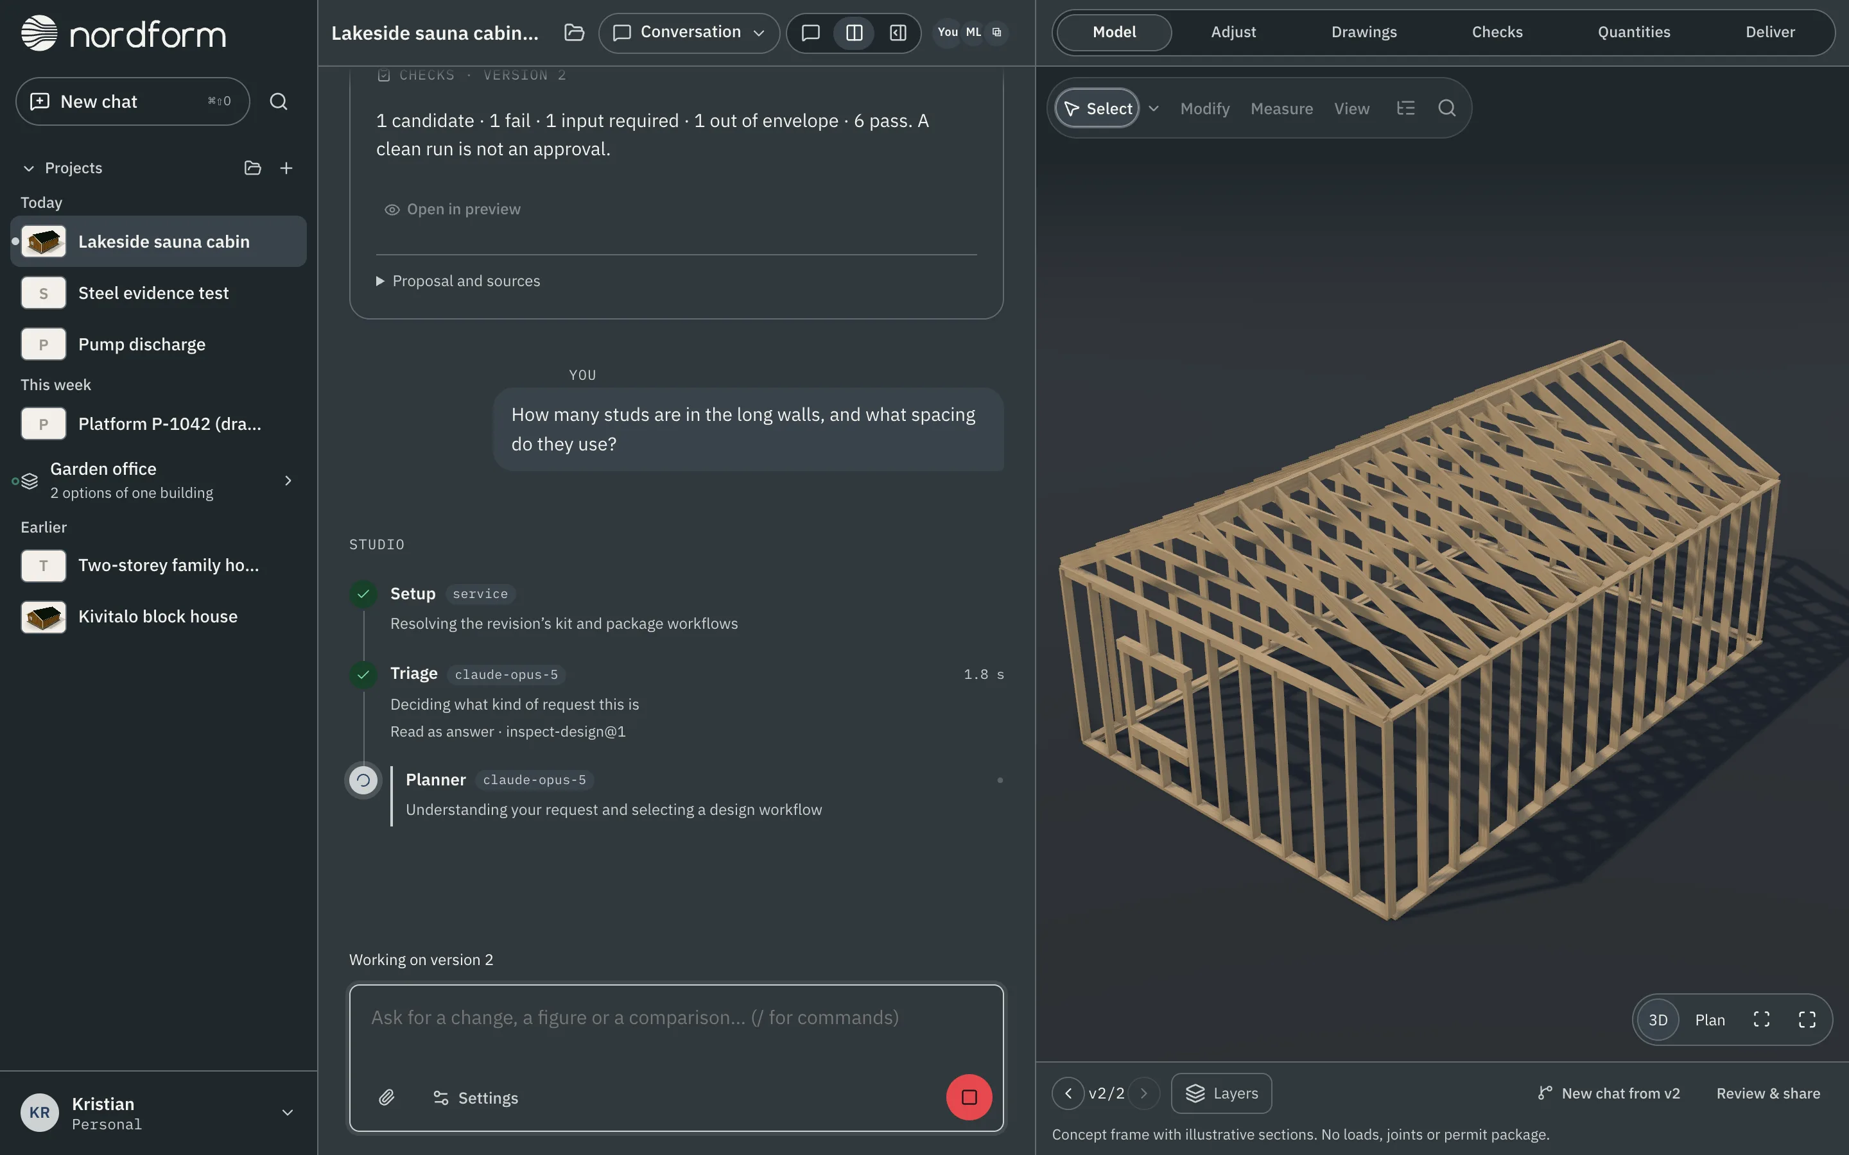Click the Planner spinner status icon
The width and height of the screenshot is (1849, 1155).
click(363, 780)
